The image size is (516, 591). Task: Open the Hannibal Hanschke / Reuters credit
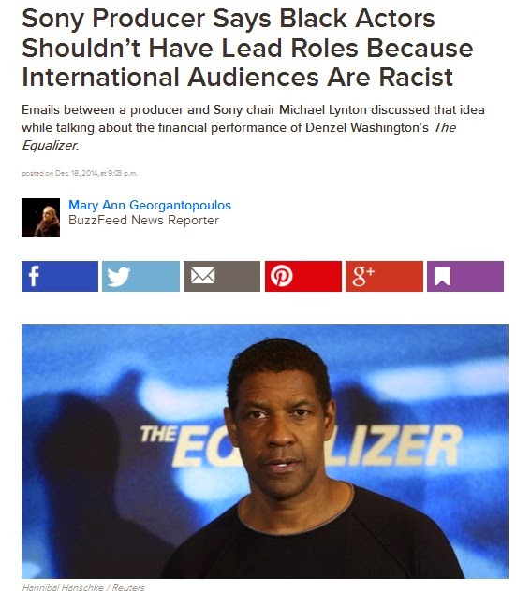tap(83, 587)
